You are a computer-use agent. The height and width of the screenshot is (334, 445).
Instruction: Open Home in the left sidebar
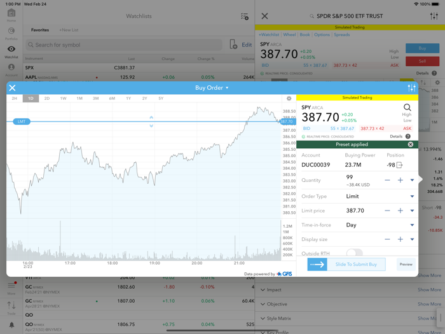(11, 15)
